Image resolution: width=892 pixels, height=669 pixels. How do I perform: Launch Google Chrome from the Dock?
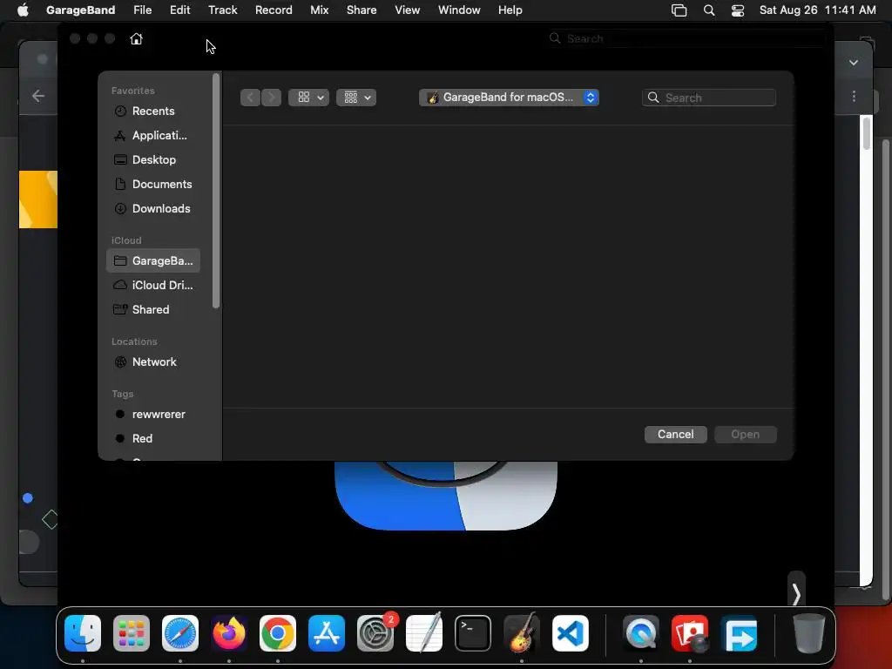pyautogui.click(x=278, y=633)
